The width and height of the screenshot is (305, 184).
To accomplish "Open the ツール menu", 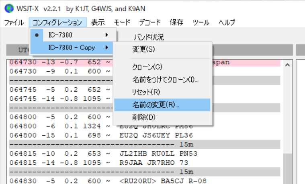I will (x=201, y=22).
